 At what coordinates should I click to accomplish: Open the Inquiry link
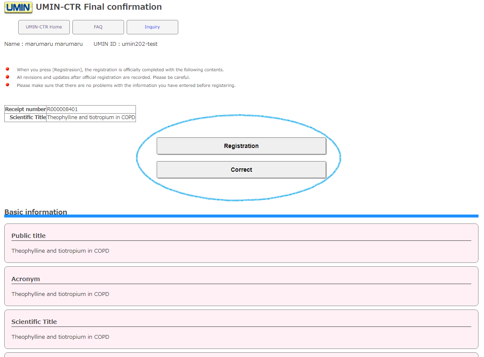152,27
